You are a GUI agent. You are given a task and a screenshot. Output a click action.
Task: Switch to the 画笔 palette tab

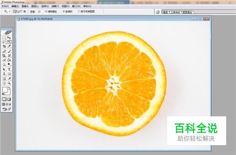click(x=166, y=12)
